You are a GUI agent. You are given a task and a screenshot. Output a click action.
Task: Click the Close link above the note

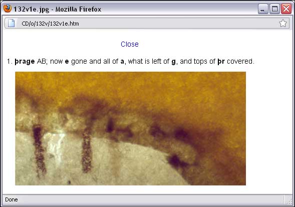pos(130,44)
